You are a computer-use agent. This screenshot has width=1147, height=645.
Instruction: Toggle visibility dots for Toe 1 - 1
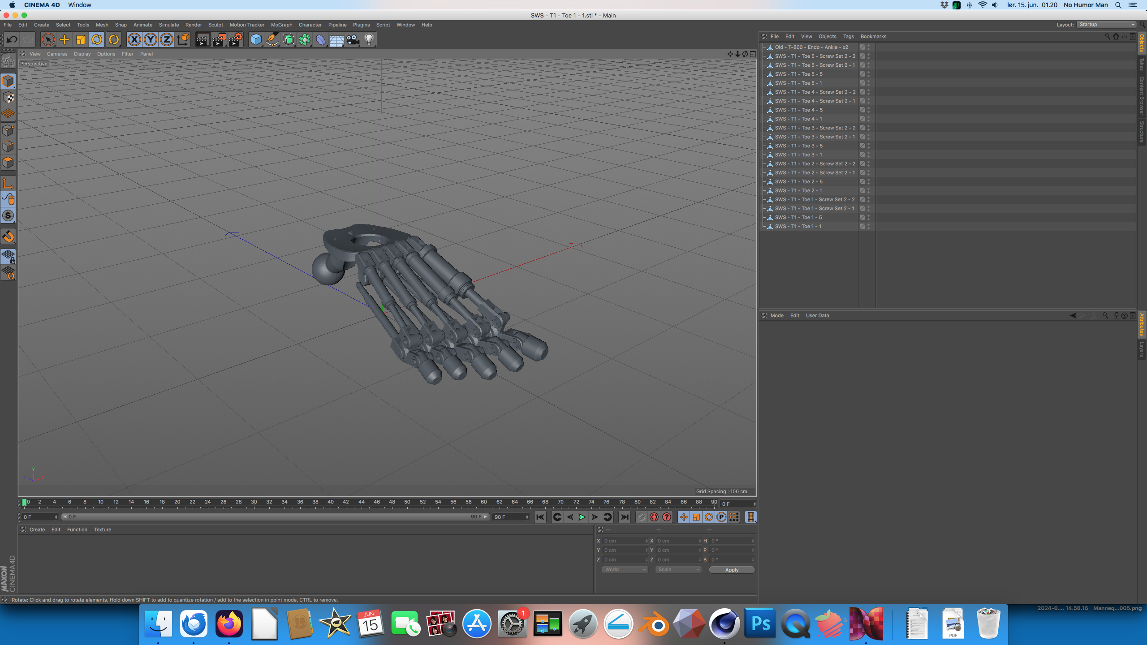[x=868, y=226]
